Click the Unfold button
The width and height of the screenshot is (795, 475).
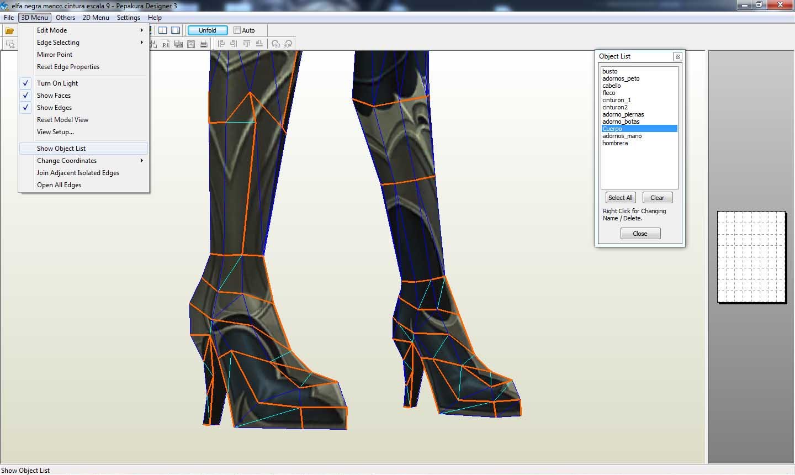click(x=208, y=30)
